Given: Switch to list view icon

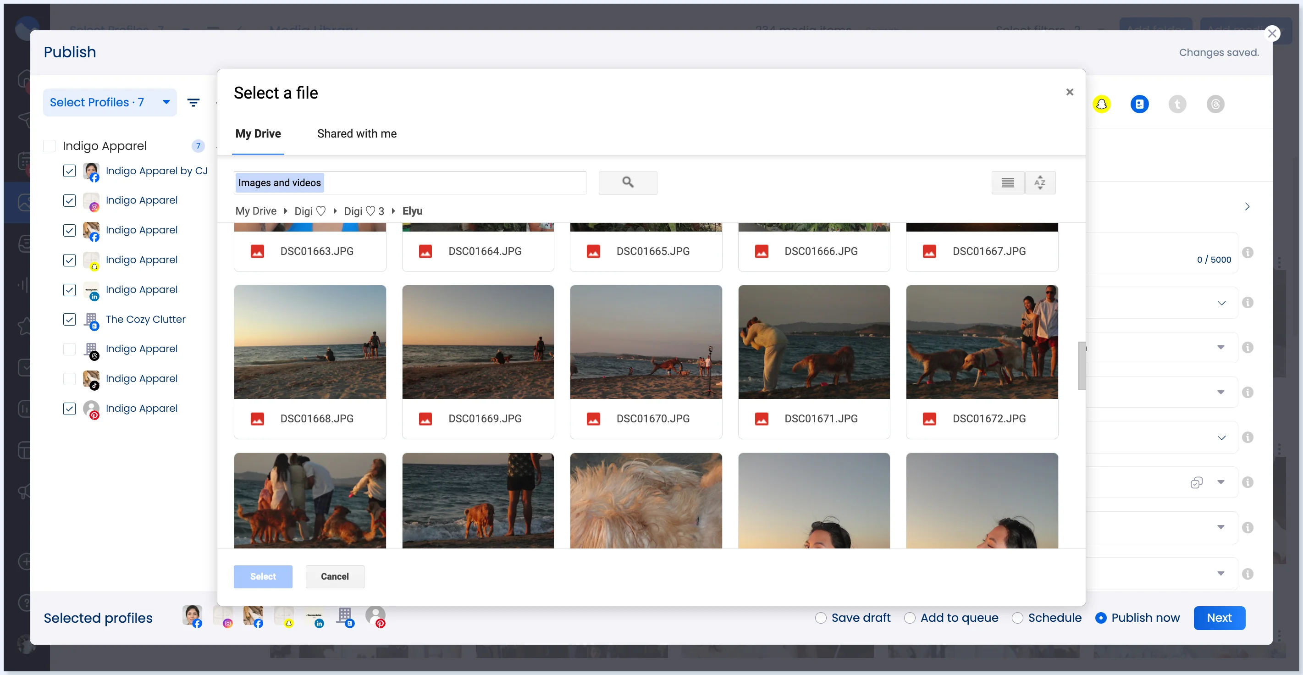Looking at the screenshot, I should pos(1008,183).
